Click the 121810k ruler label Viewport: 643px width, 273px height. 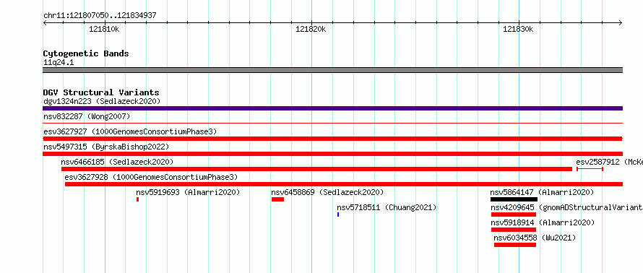coord(104,30)
